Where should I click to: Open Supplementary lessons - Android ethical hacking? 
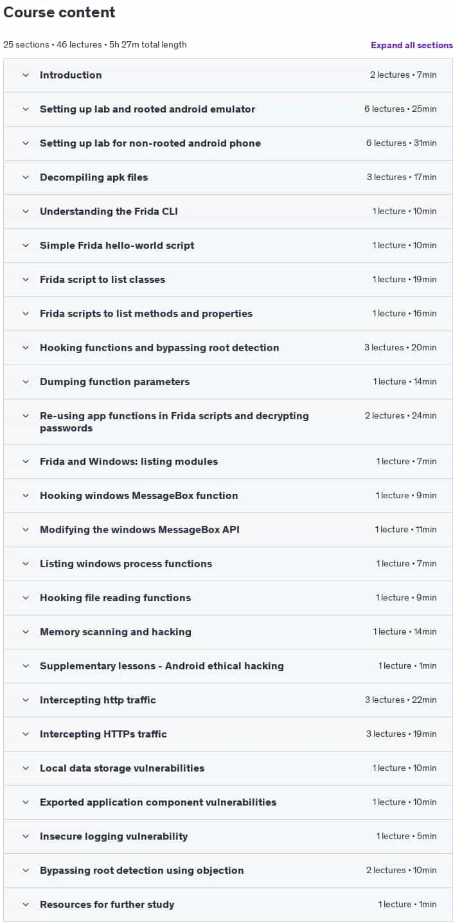228,666
